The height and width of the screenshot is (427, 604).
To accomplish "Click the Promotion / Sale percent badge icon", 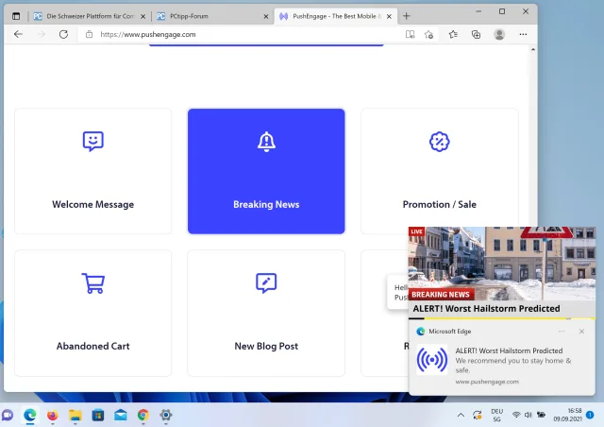I will [439, 141].
